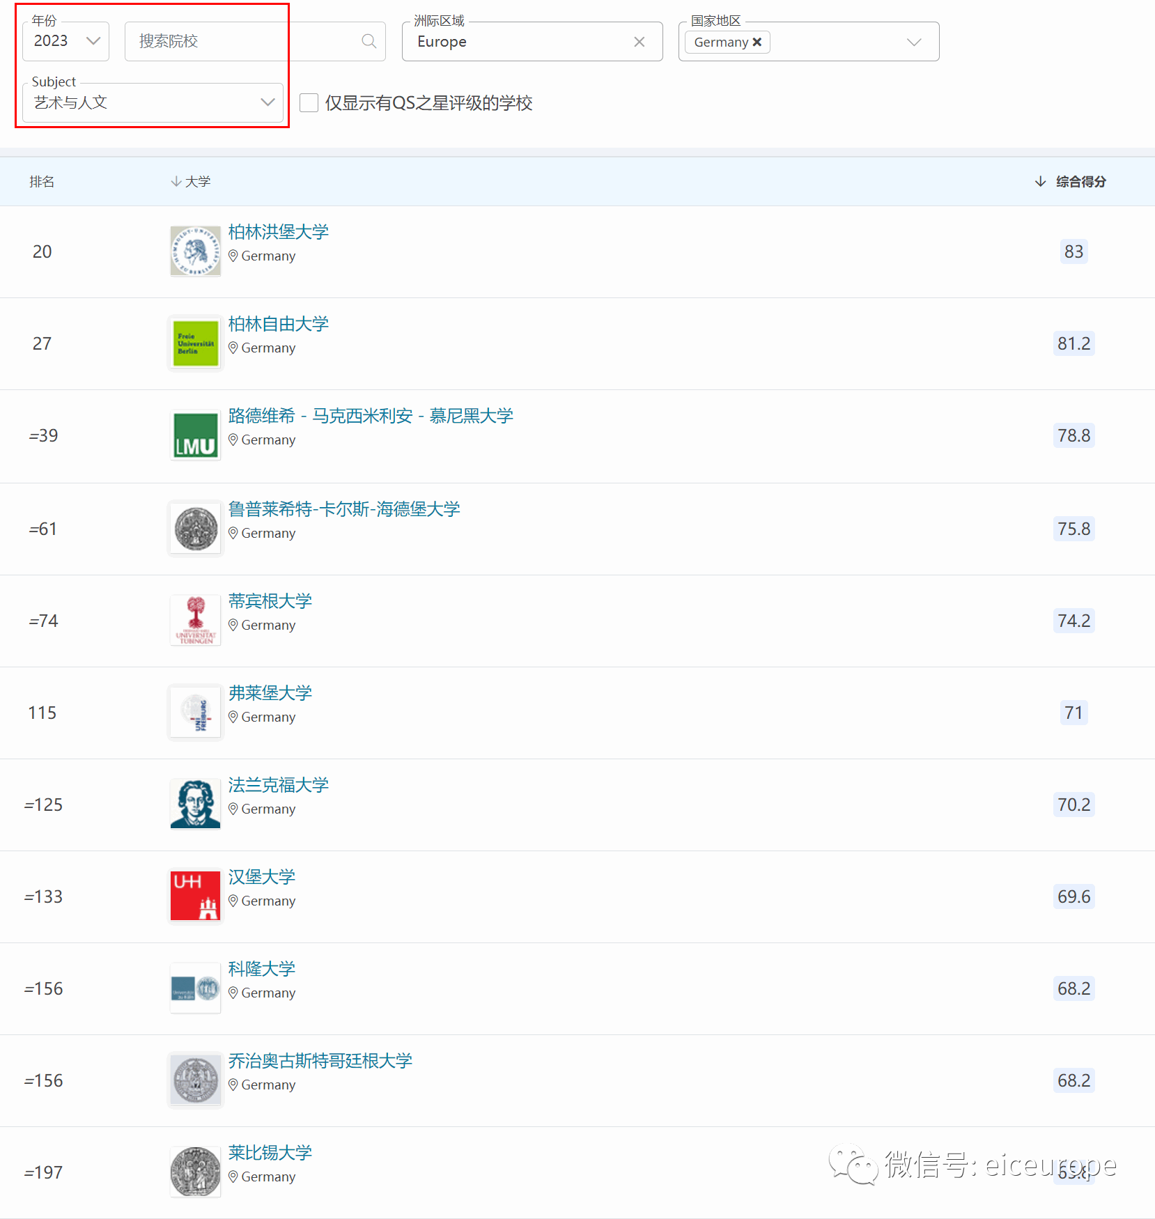Screen dimensions: 1155x1219
Task: Remove the Germany country tag
Action: 757,42
